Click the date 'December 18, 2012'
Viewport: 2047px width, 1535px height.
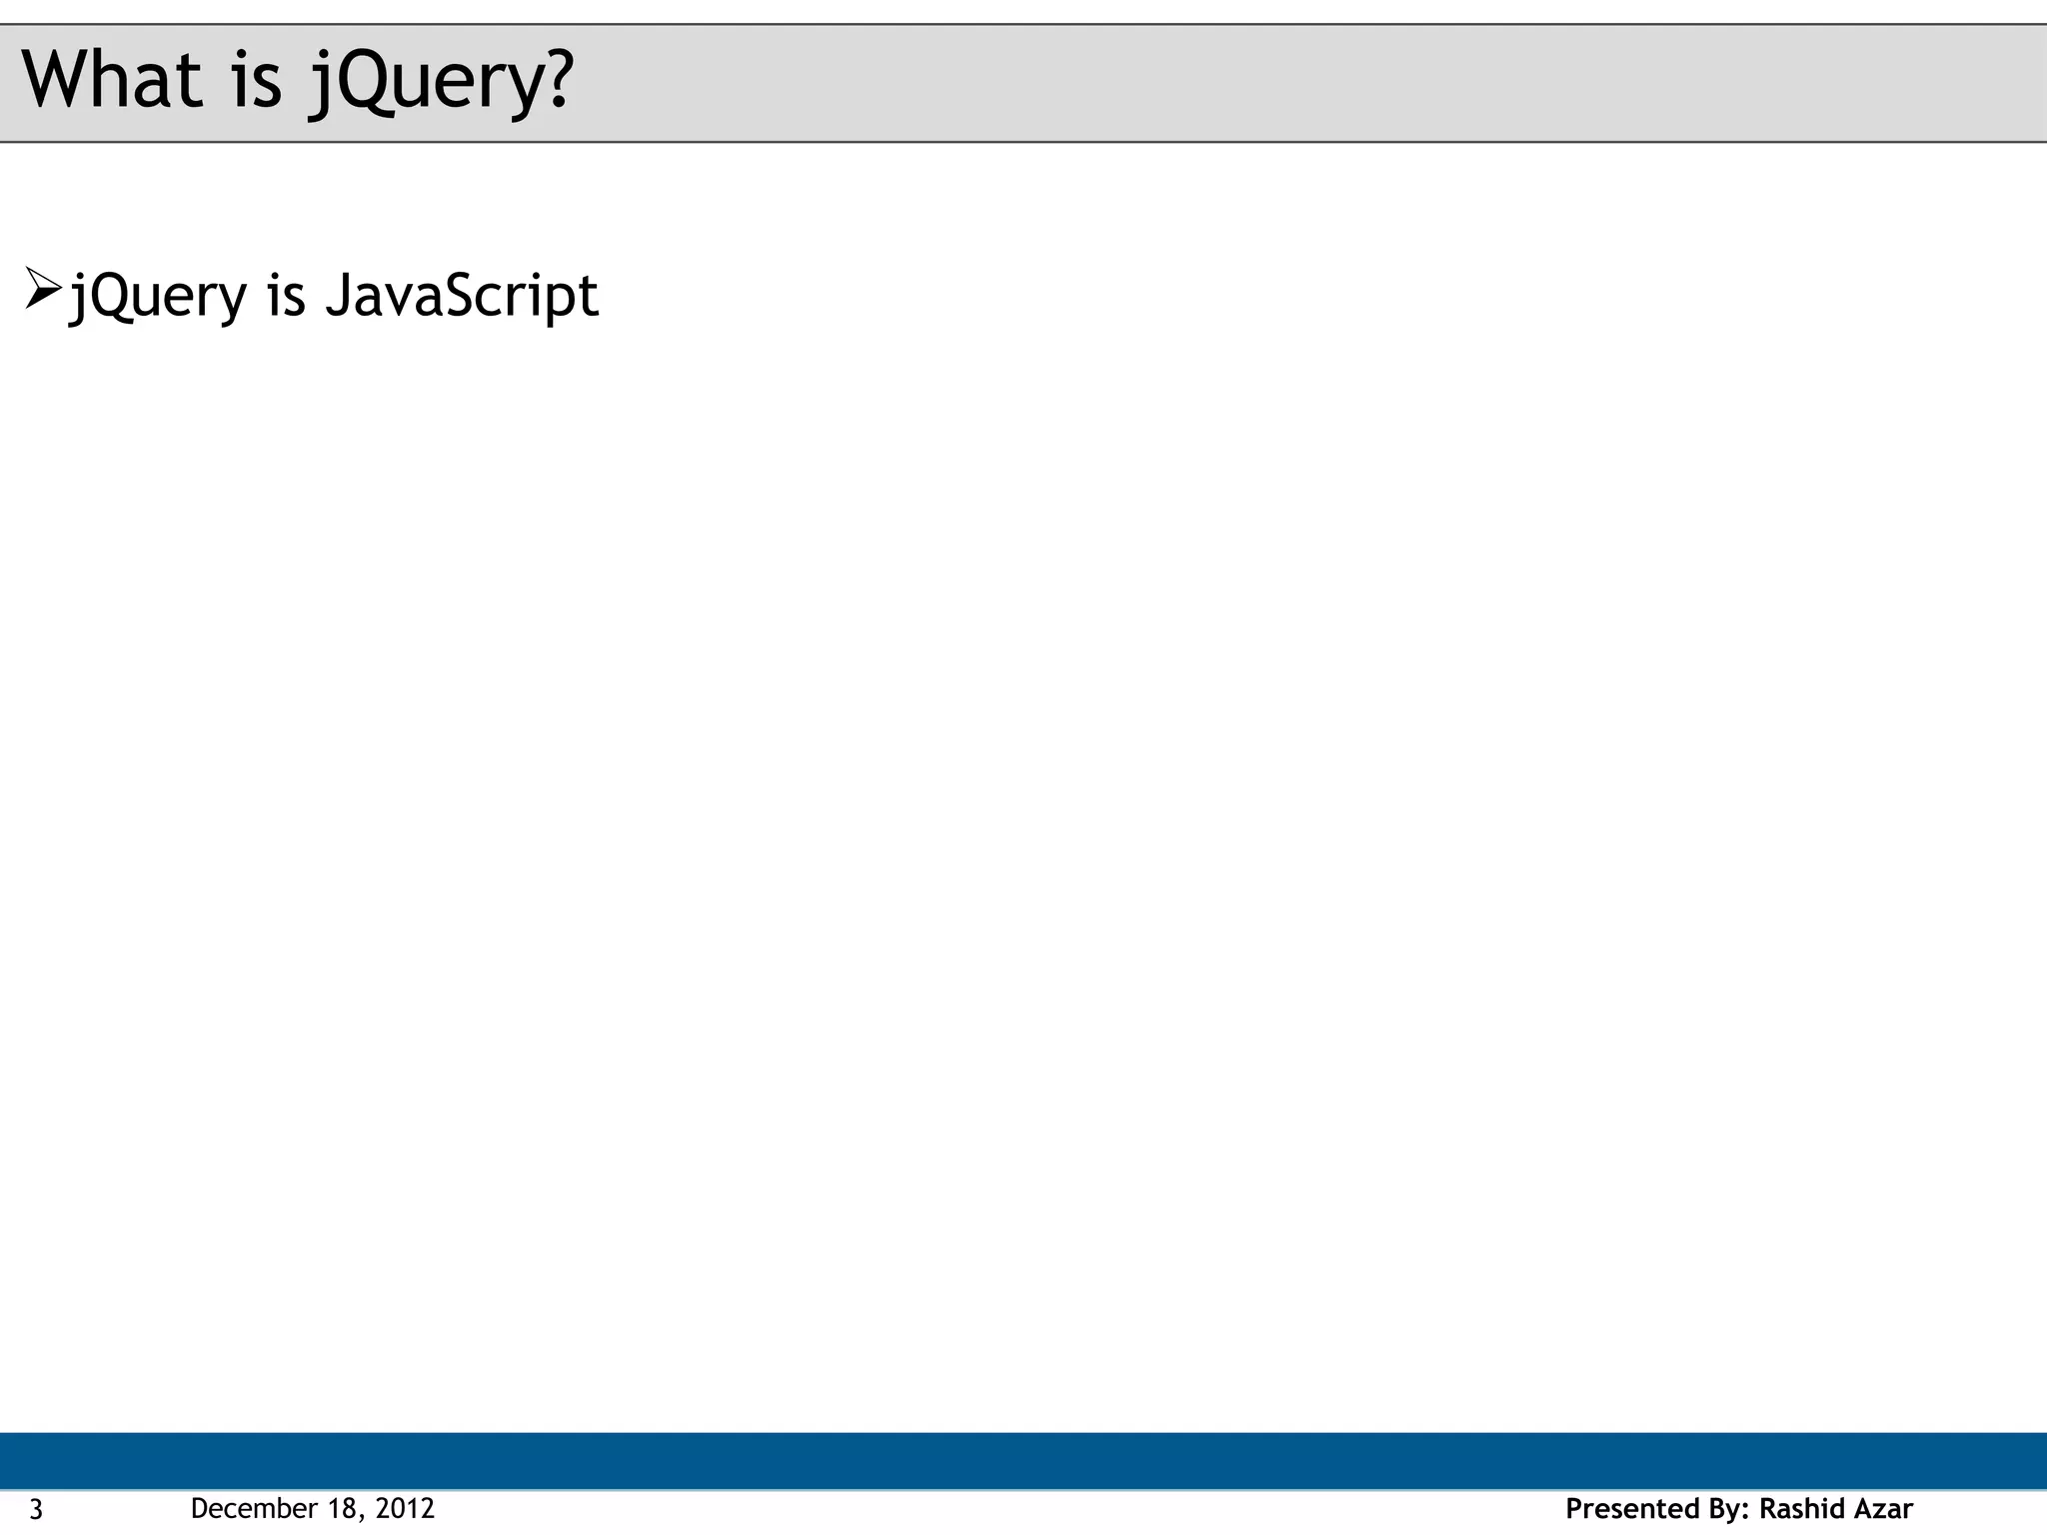pyautogui.click(x=313, y=1508)
